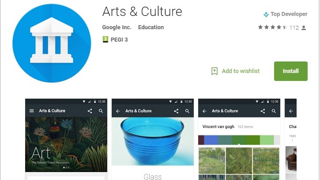Click the user ratings person icon

coord(304,27)
